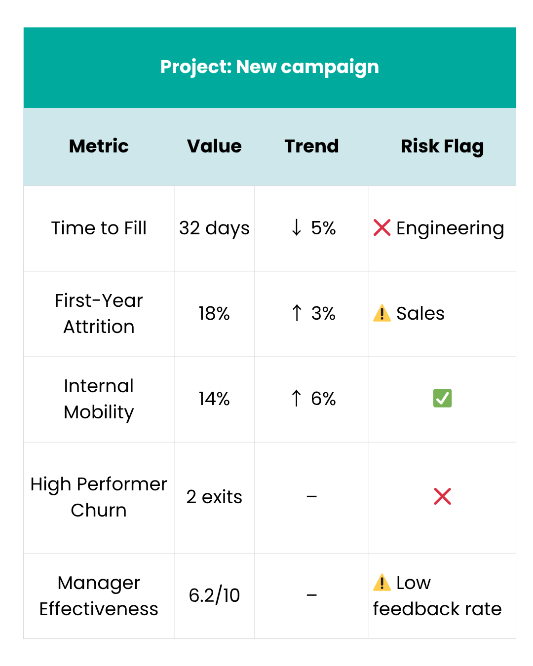The width and height of the screenshot is (533, 666).
Task: Click the green checkmark in Internal Mobility row
Action: (442, 398)
